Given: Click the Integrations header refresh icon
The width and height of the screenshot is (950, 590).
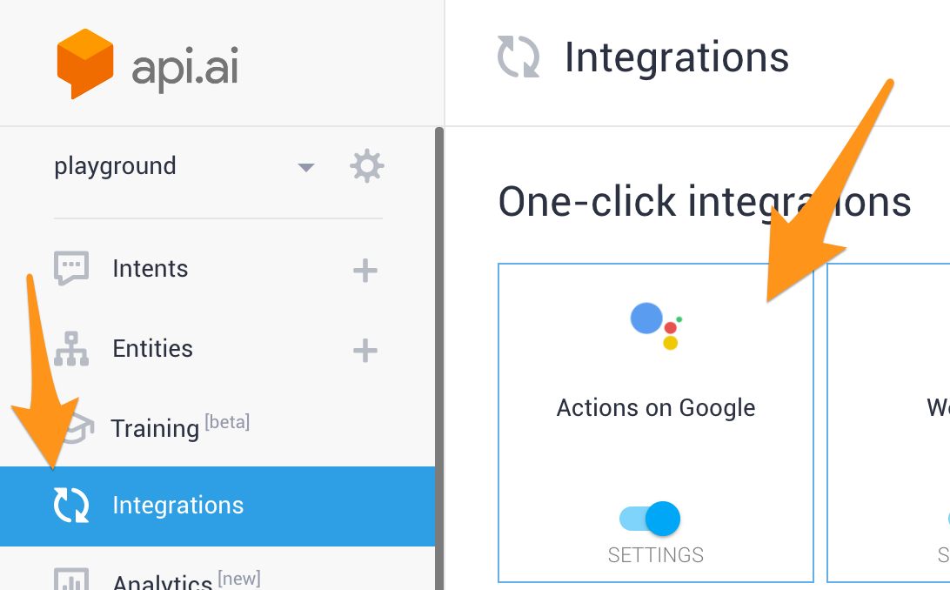Looking at the screenshot, I should point(518,57).
